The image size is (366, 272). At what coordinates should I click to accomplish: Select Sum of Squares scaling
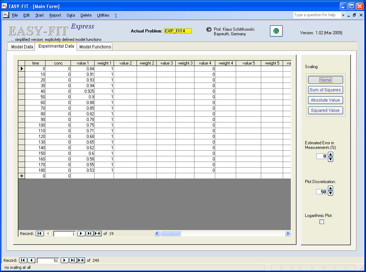[325, 90]
